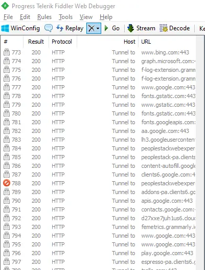Select the content-autofill.google URL entry
Image resolution: width=205 pixels, height=270 pixels.
click(168, 166)
